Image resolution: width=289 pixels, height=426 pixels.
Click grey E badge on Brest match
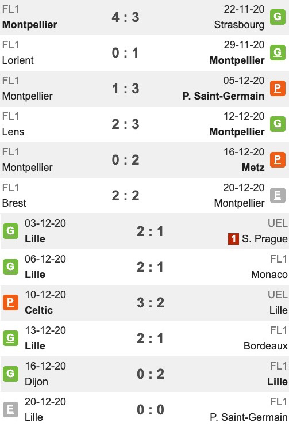[x=278, y=195]
